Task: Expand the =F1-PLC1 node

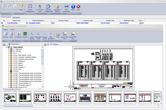Action: pos(9,71)
